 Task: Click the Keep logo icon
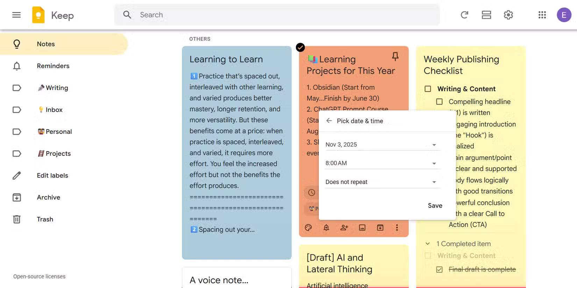coord(38,15)
